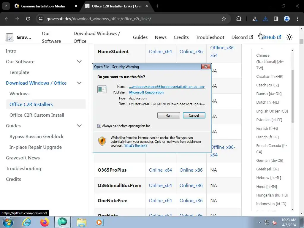Click the language list scrollbar thumb

coord(292,96)
